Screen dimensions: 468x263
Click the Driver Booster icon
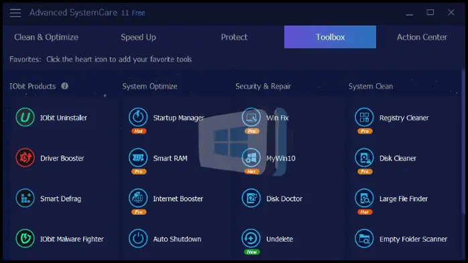coord(25,158)
